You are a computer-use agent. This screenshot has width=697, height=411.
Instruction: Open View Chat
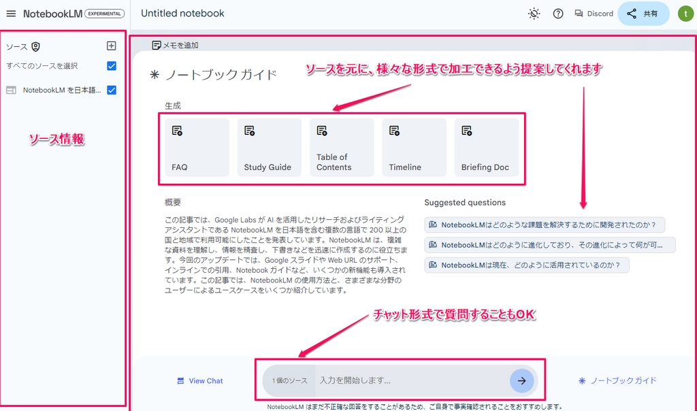[200, 381]
